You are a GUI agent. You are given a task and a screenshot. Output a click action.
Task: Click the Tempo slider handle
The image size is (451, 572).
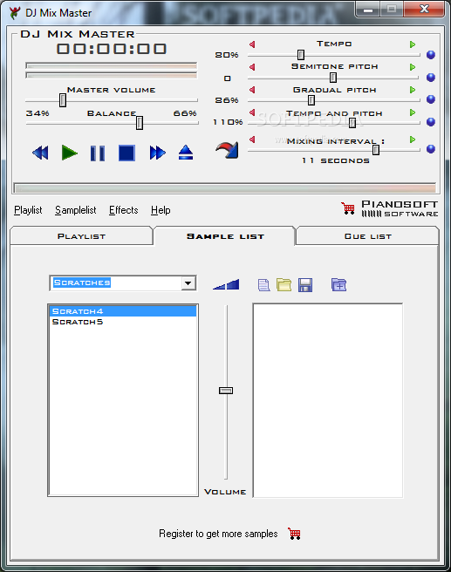(x=301, y=55)
